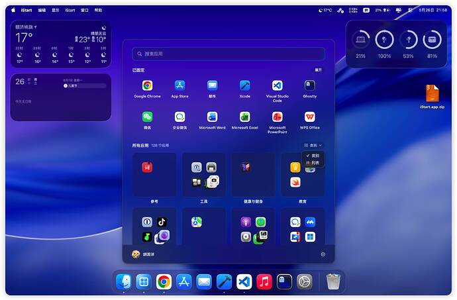Open the red dictionary app in 参考 category
Image resolution: width=457 pixels, height=300 pixels.
pyautogui.click(x=147, y=168)
